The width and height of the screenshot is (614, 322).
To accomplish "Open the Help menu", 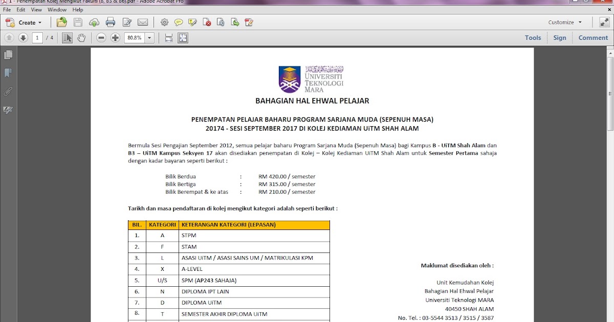I will tap(78, 10).
